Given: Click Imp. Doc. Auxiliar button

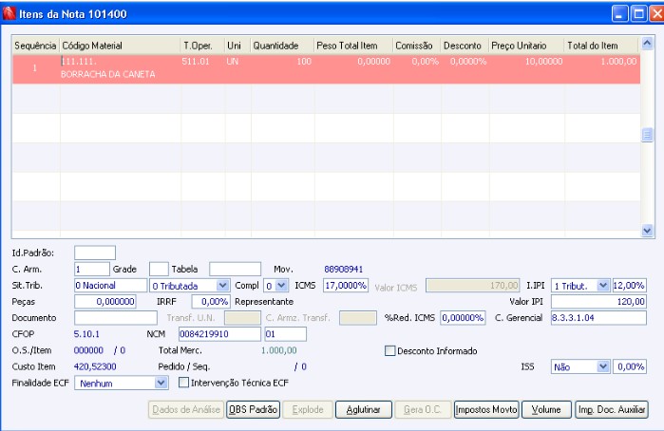Looking at the screenshot, I should coord(612,409).
